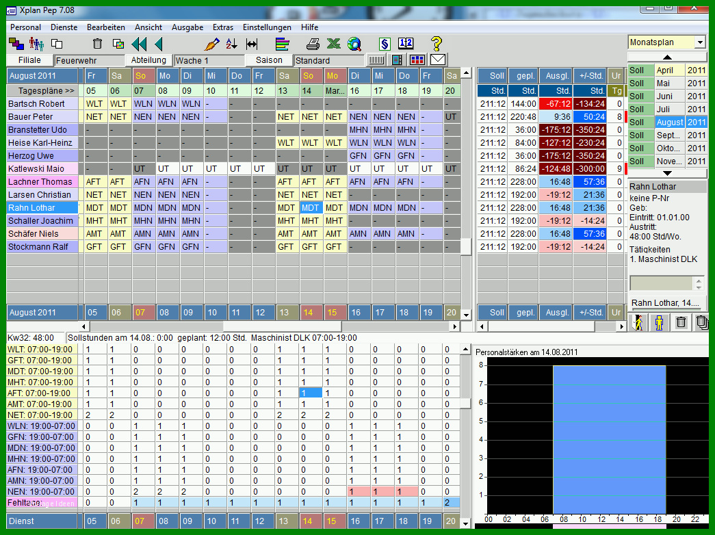Open the Monatsplan view dropdown

click(x=701, y=42)
